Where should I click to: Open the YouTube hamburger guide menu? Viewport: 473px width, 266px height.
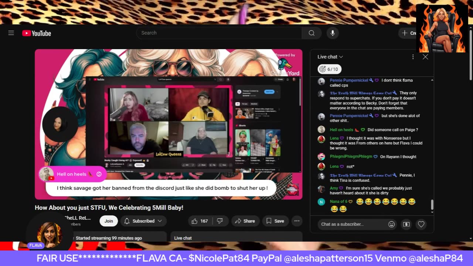pos(11,33)
